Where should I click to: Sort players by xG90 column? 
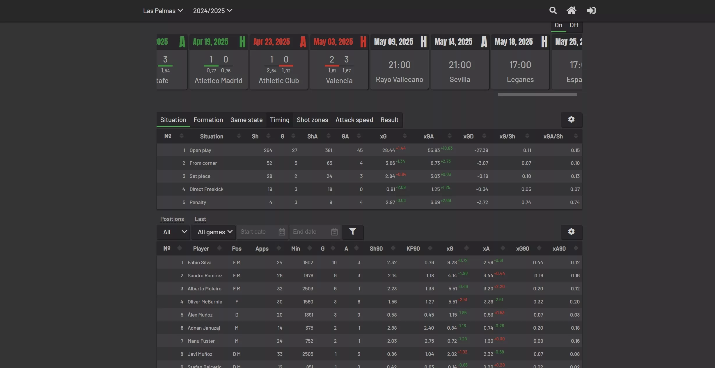pos(522,249)
